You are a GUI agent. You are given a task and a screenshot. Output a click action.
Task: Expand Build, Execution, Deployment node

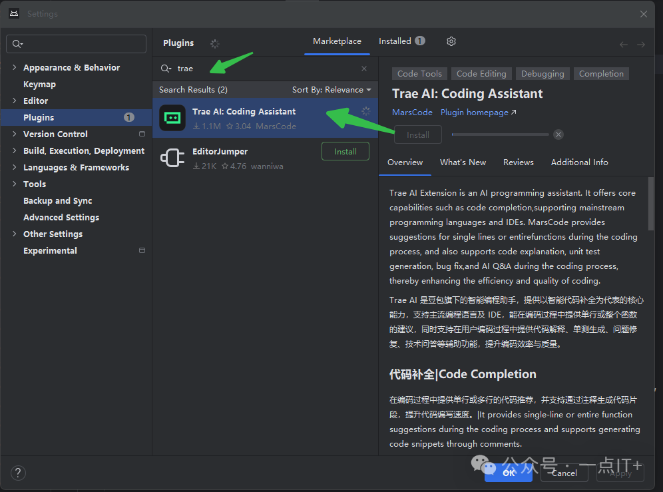coord(15,150)
